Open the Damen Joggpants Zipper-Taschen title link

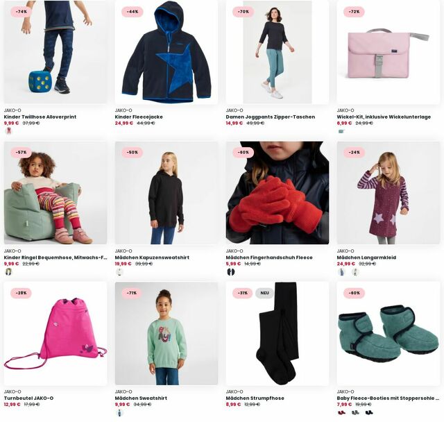(x=271, y=117)
